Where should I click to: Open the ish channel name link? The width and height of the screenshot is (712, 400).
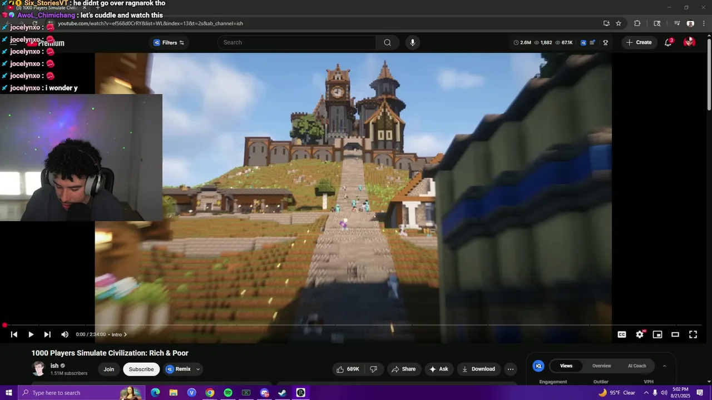point(55,366)
